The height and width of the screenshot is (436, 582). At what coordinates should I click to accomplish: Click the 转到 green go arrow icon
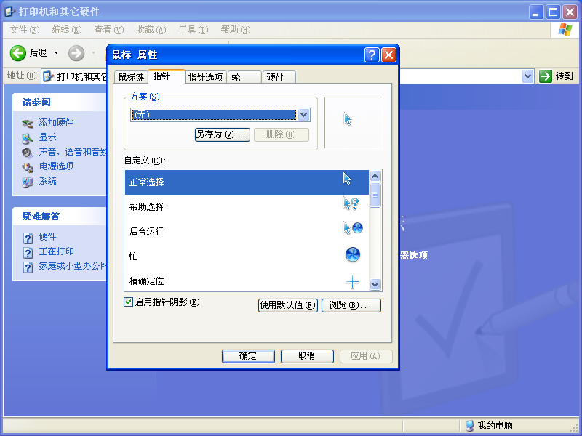(546, 76)
